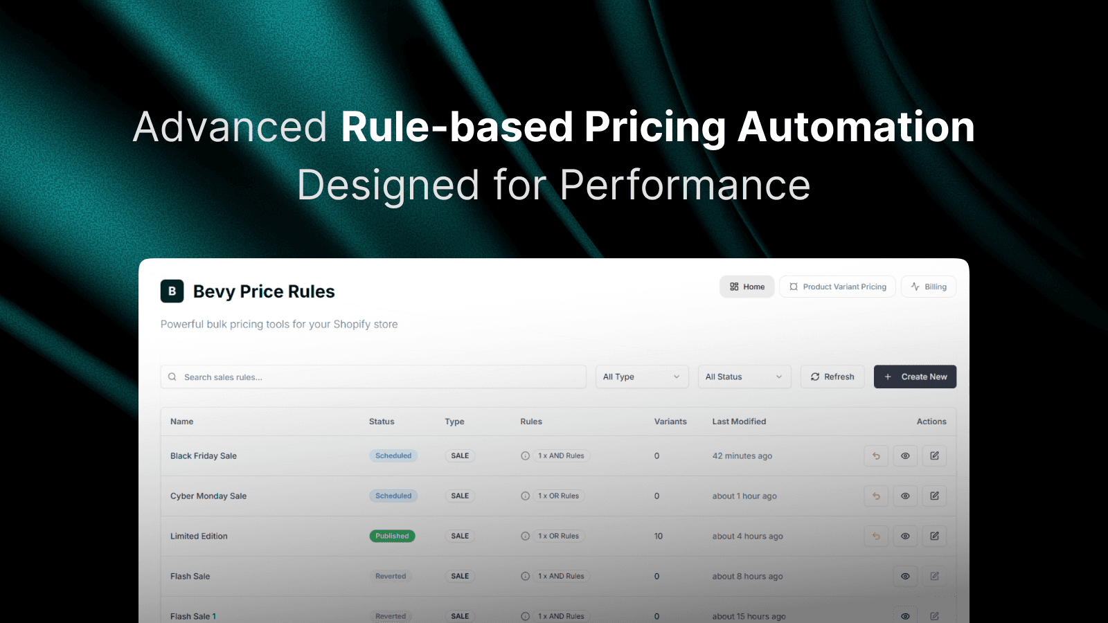
Task: Edit the Cyber Monday Sale rule
Action: 934,496
